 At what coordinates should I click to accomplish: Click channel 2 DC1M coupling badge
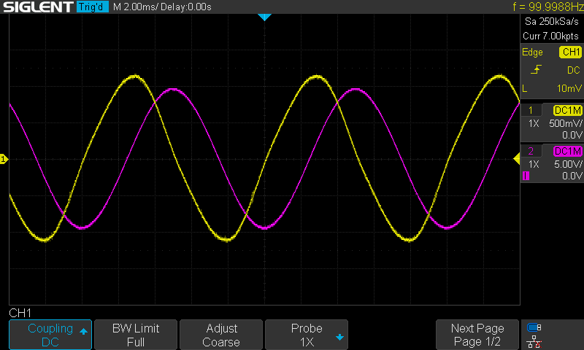pos(568,151)
